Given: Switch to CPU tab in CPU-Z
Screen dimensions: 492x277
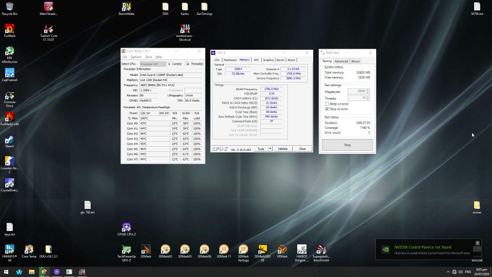Looking at the screenshot, I should point(217,60).
